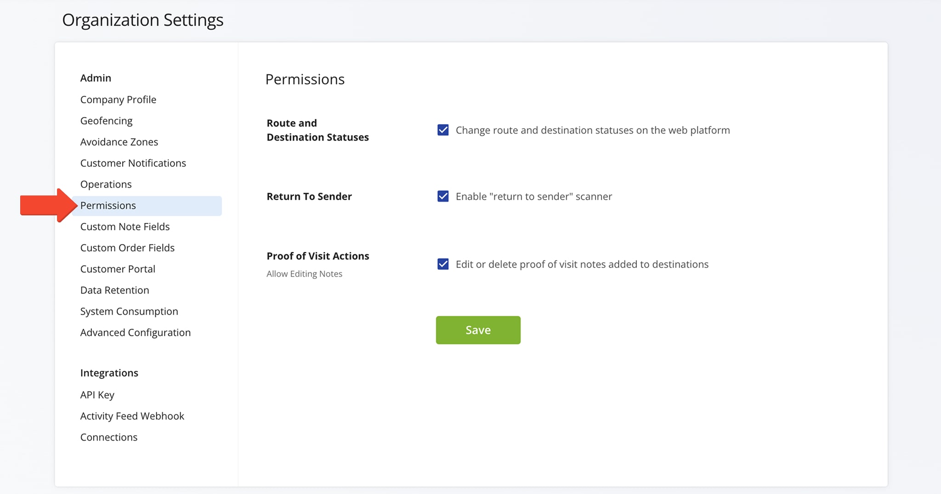Screen dimensions: 941x494
Task: Navigate to Custom Order Fields
Action: point(127,248)
